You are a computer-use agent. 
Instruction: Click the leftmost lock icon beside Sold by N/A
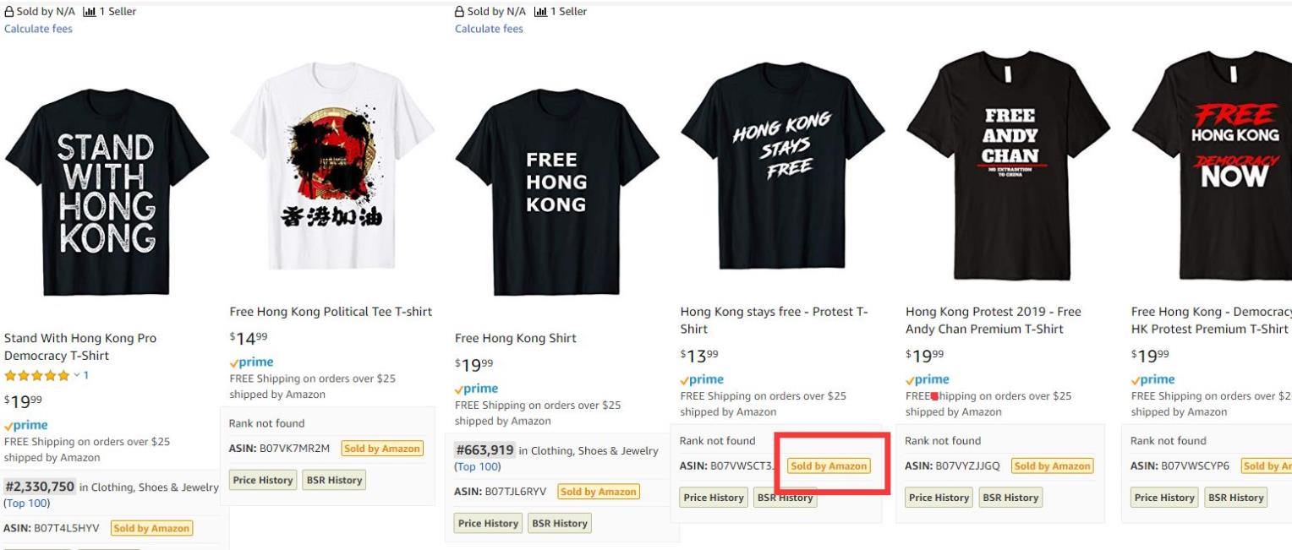click(x=8, y=11)
